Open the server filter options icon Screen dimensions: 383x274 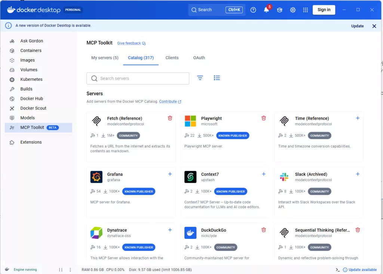200,78
